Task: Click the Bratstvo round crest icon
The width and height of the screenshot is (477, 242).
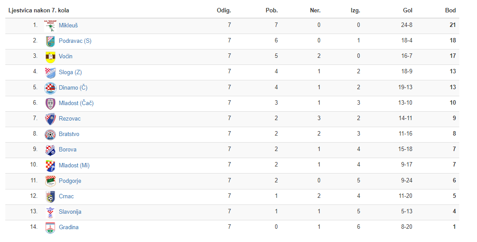Action: pyautogui.click(x=50, y=135)
